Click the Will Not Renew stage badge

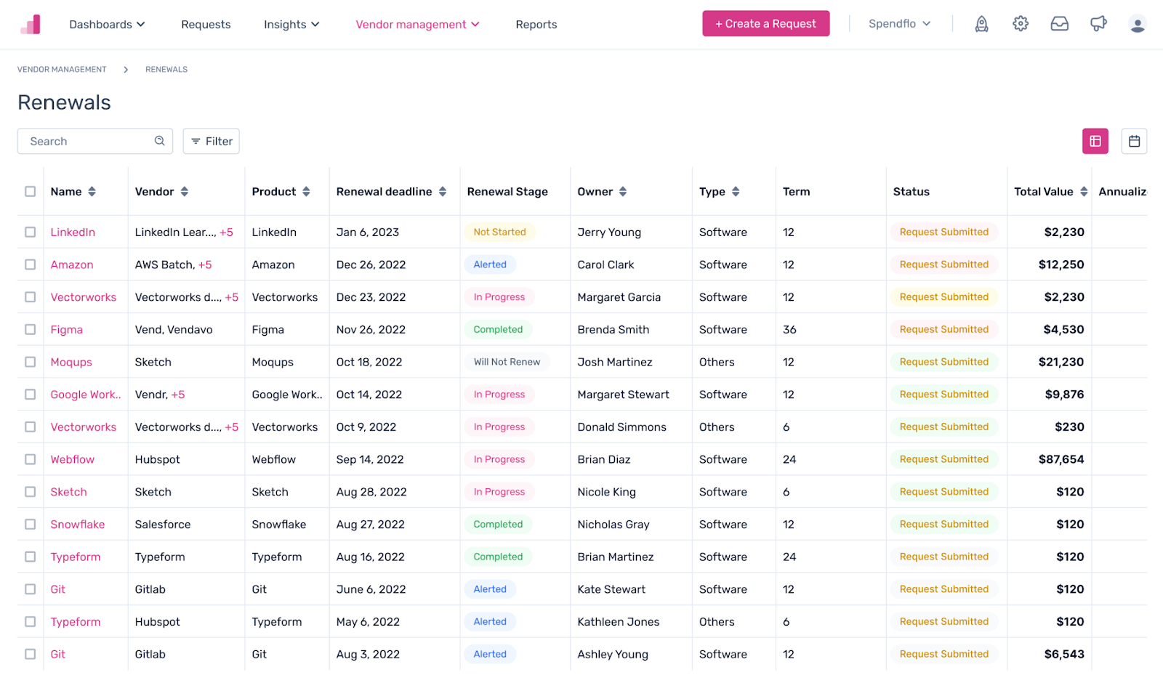pyautogui.click(x=507, y=362)
